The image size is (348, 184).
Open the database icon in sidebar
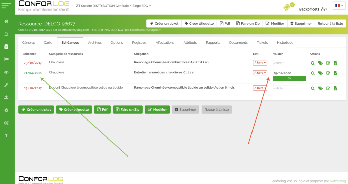coord(6,47)
